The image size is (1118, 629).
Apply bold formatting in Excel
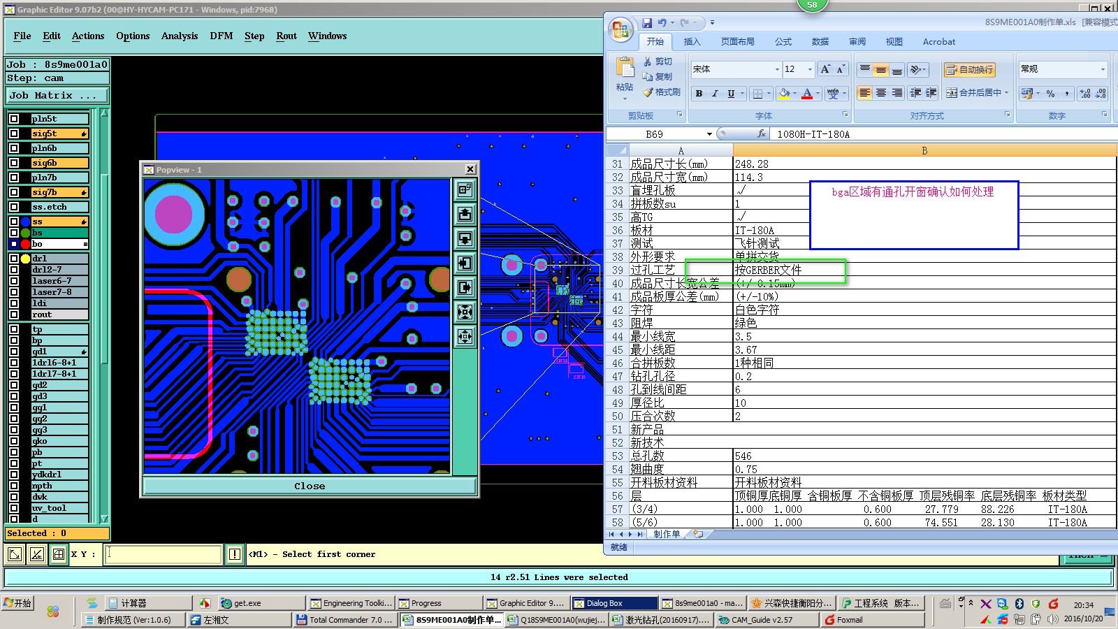(699, 93)
